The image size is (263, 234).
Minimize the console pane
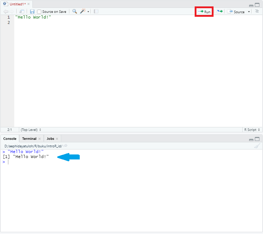point(251,140)
